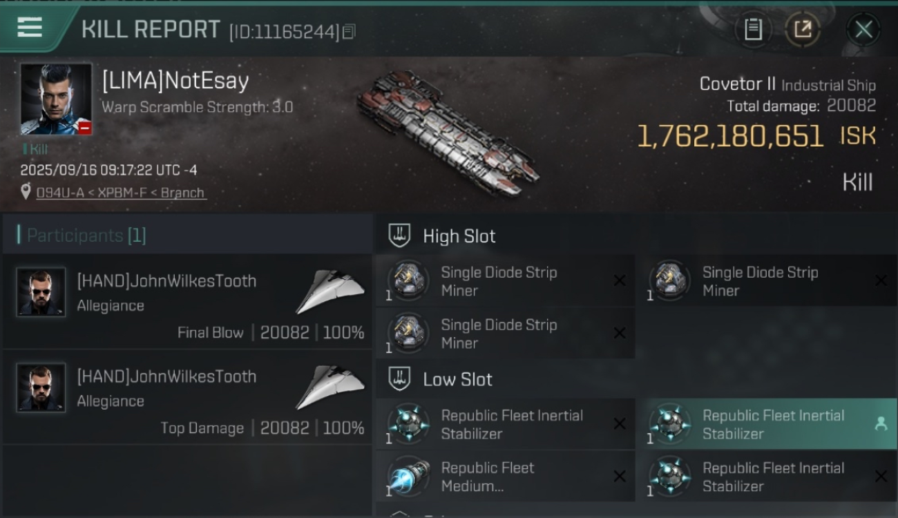
Task: Click the Final Blow Allegiance ship icon
Action: pos(330,291)
